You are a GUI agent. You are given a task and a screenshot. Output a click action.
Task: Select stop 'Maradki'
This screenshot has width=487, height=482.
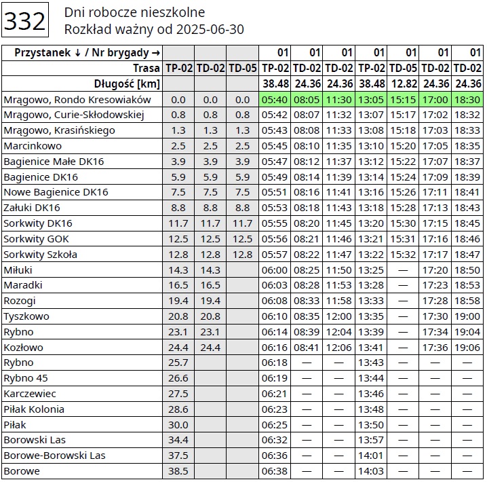click(x=22, y=285)
